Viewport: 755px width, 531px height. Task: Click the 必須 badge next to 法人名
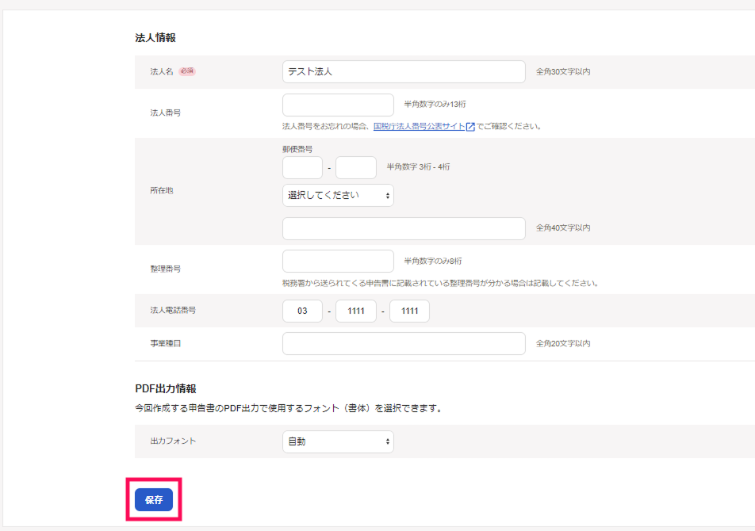[187, 71]
